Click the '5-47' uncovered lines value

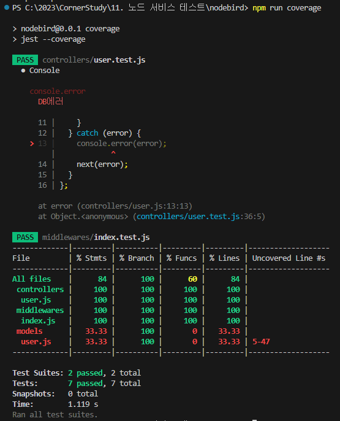click(x=261, y=342)
